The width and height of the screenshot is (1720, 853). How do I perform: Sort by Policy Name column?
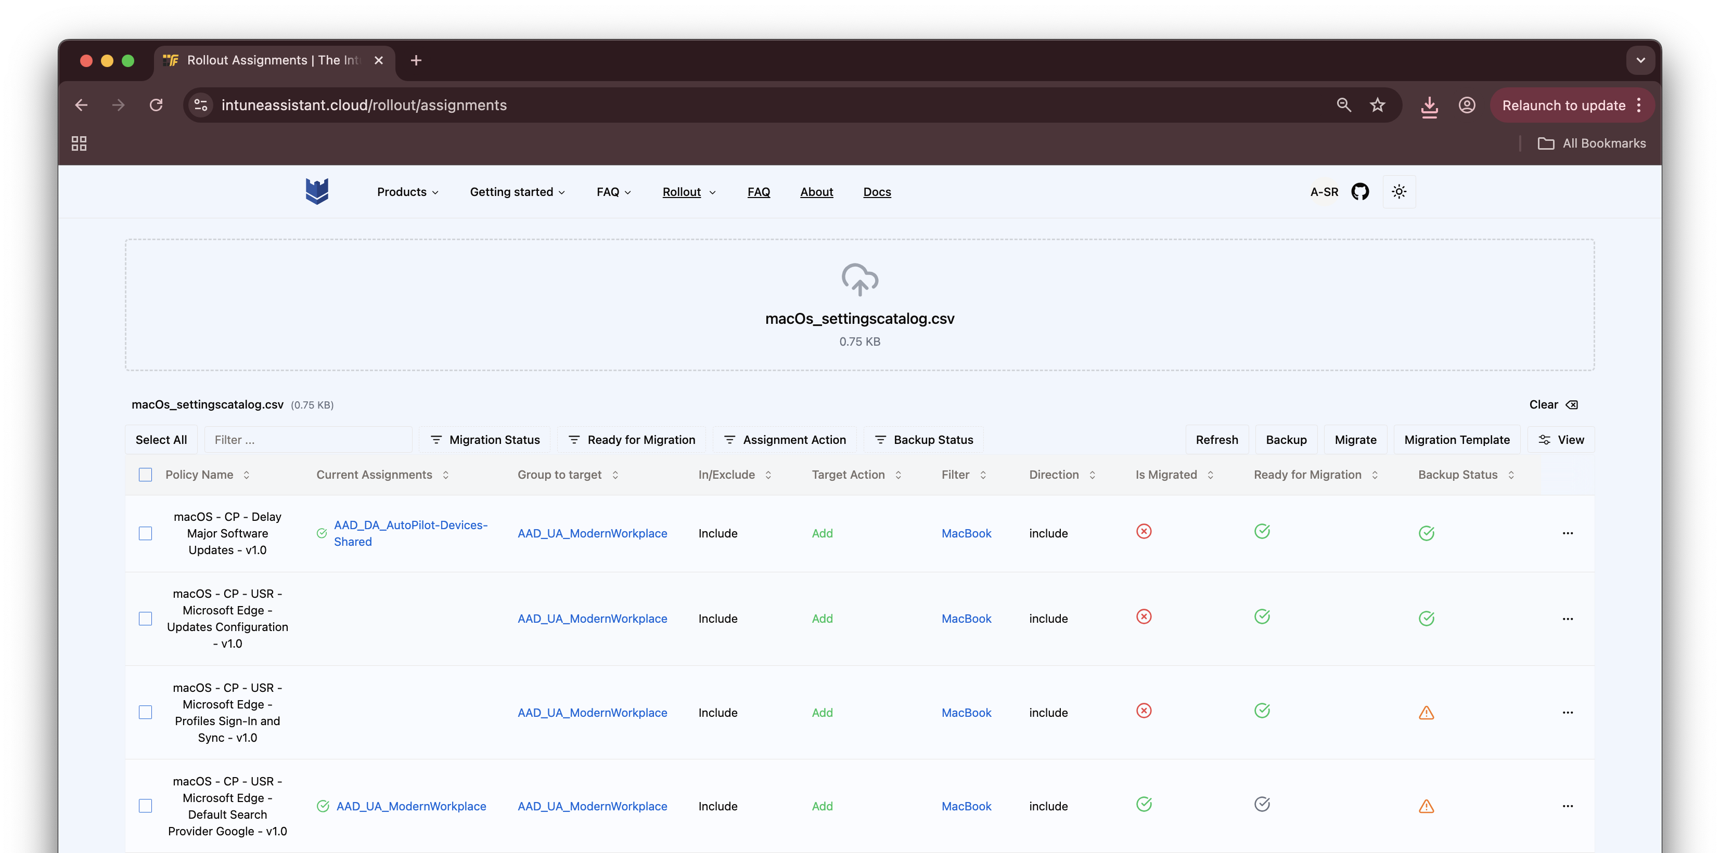208,475
